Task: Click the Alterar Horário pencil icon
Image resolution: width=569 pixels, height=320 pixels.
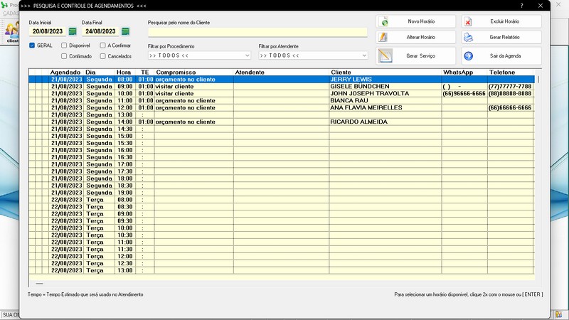Action: [x=383, y=37]
